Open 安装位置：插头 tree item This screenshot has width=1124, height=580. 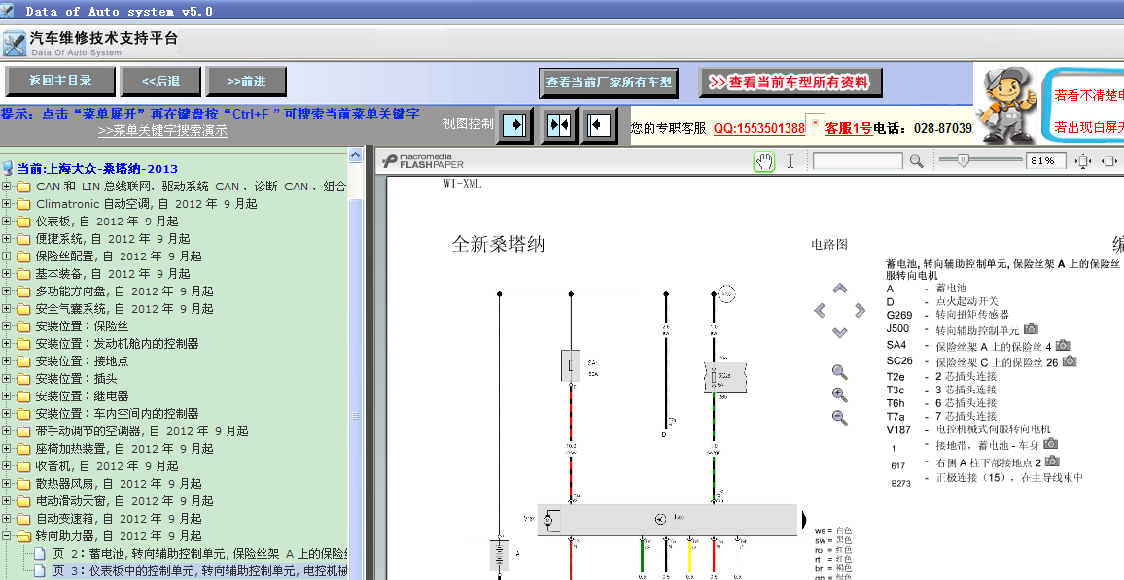(76, 378)
